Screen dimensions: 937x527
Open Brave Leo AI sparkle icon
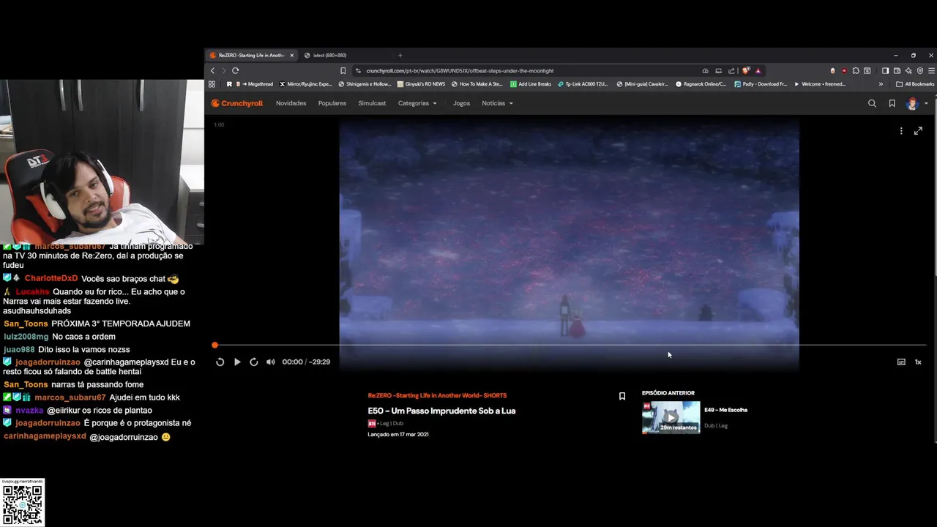click(908, 70)
